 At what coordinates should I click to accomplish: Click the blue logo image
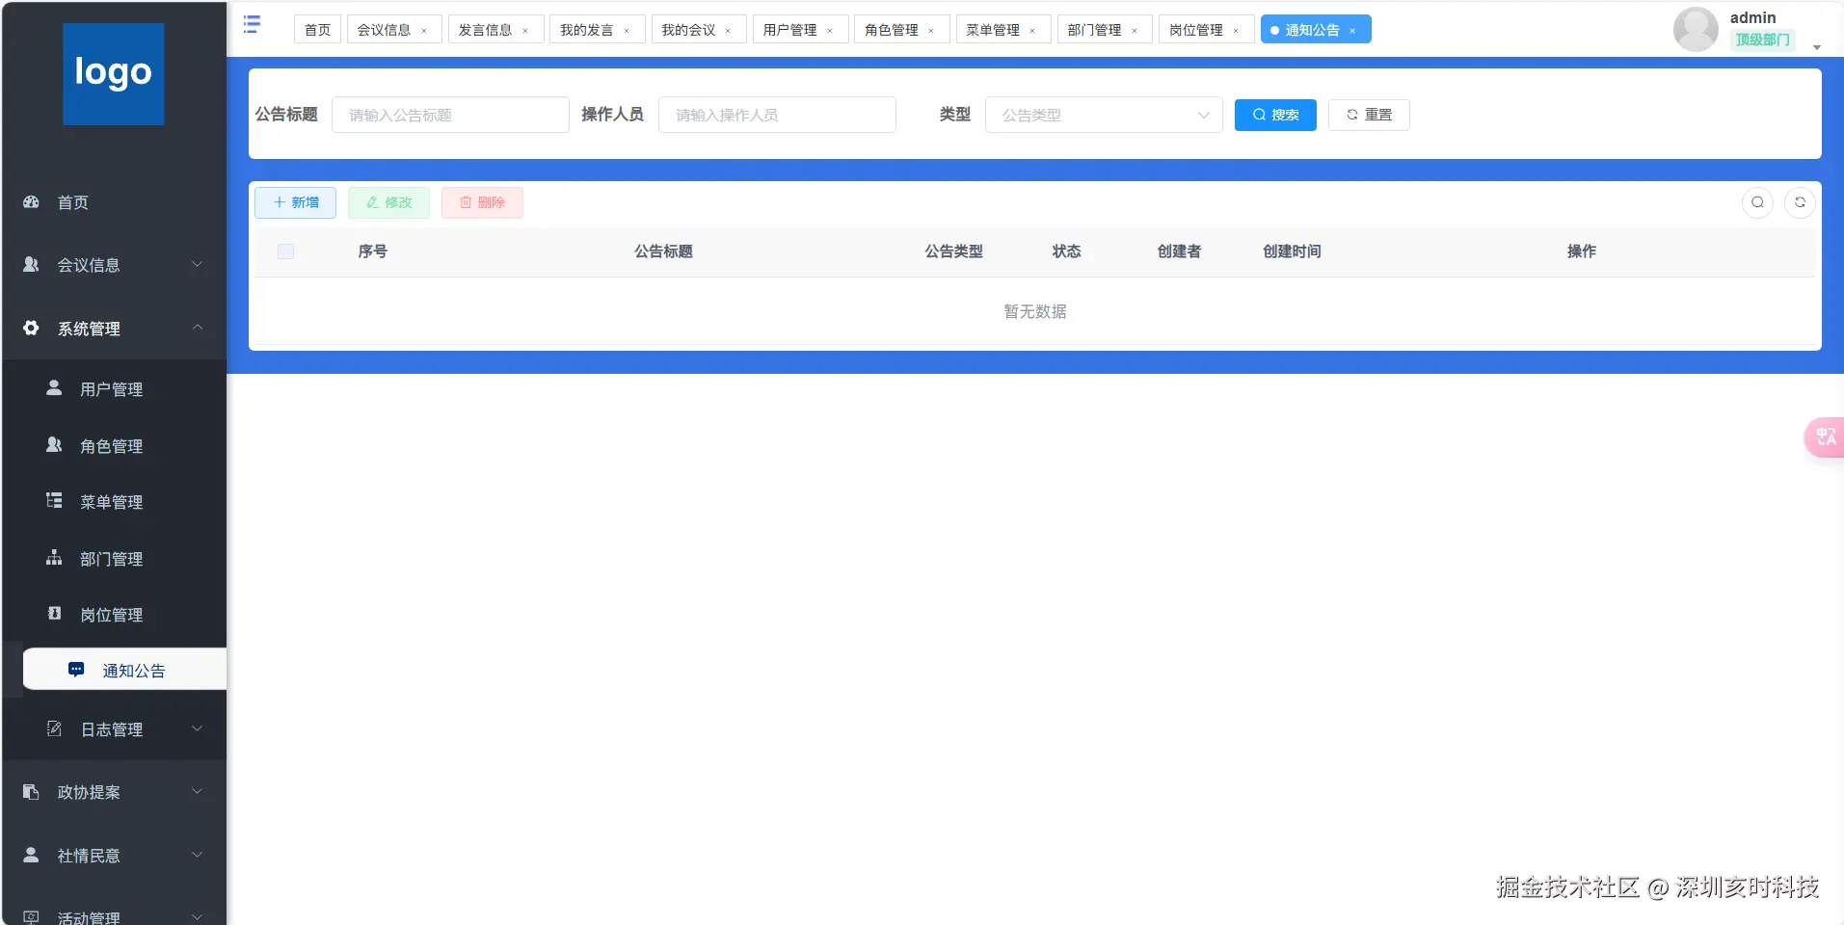(x=114, y=74)
